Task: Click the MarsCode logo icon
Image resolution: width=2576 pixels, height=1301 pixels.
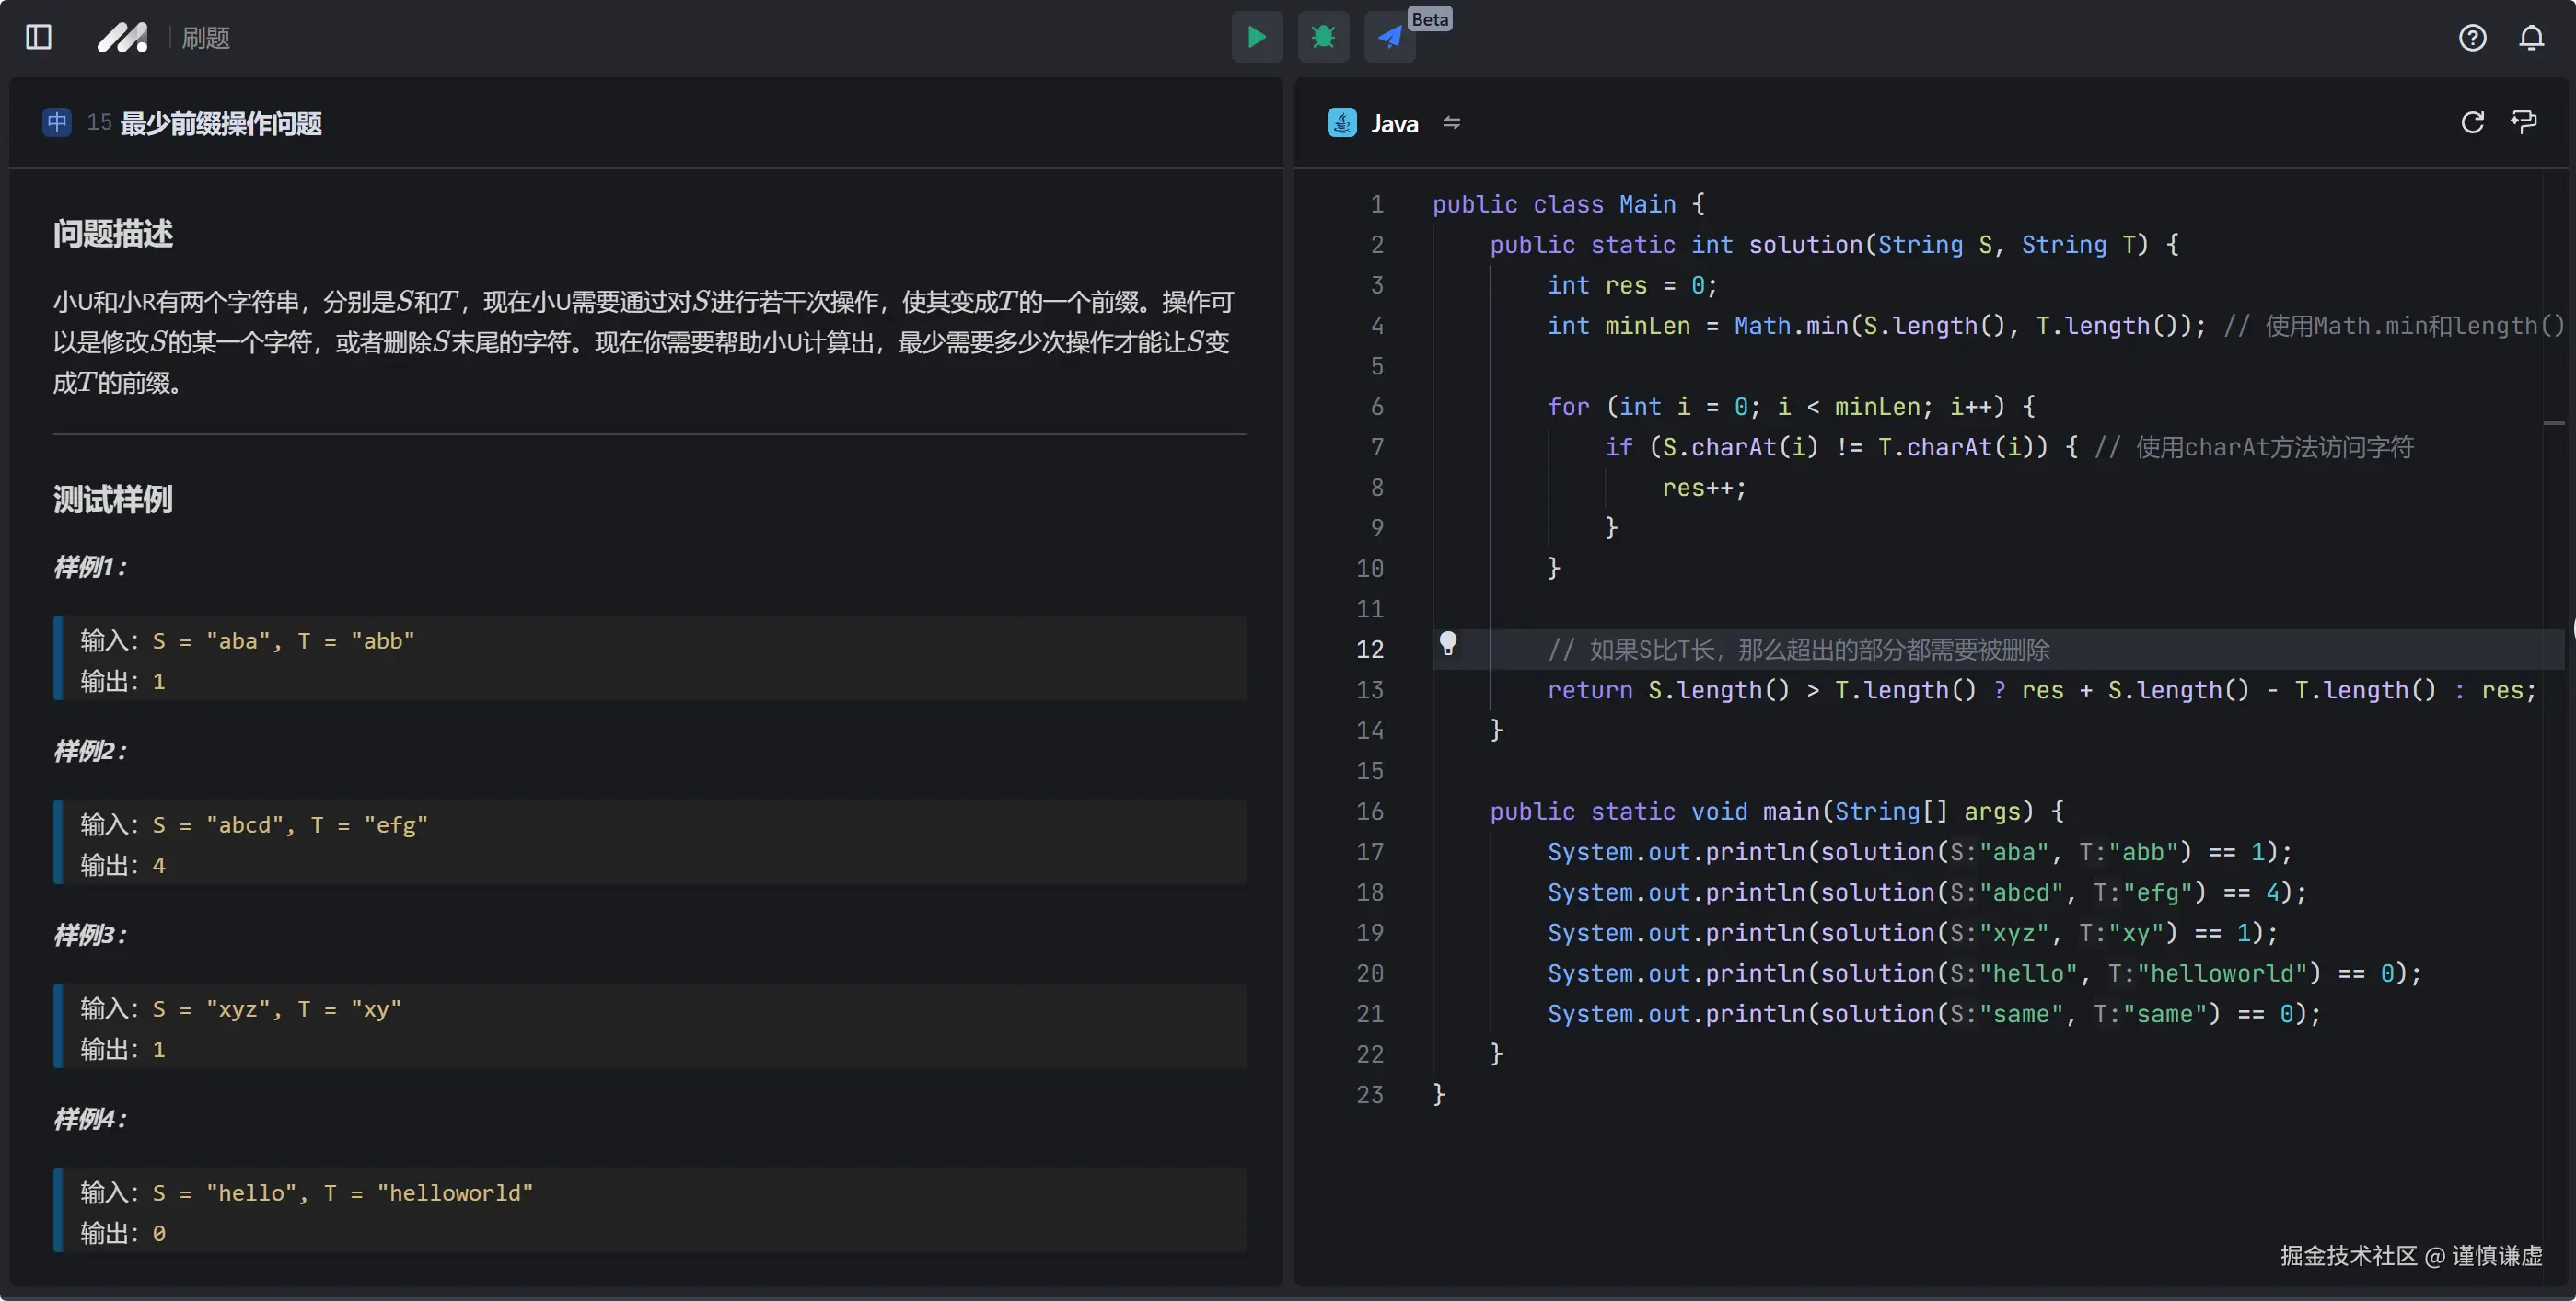Action: pyautogui.click(x=122, y=37)
